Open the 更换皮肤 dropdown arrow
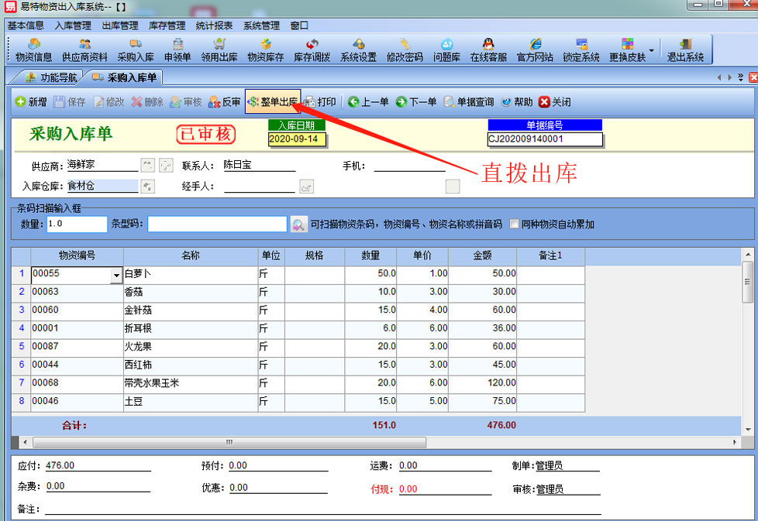 point(651,51)
